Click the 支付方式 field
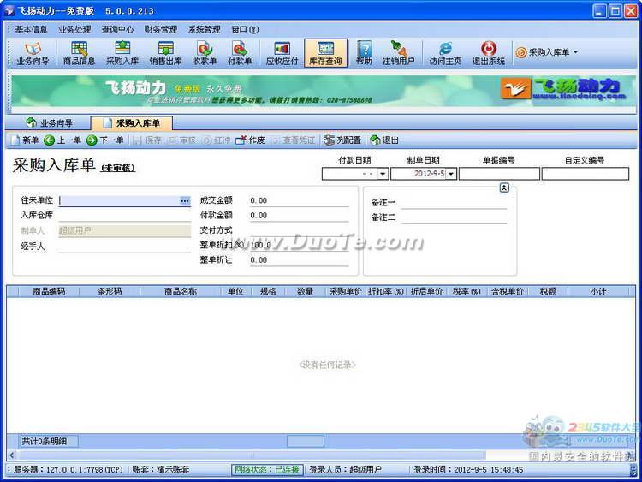The width and height of the screenshot is (642, 482). coord(300,230)
